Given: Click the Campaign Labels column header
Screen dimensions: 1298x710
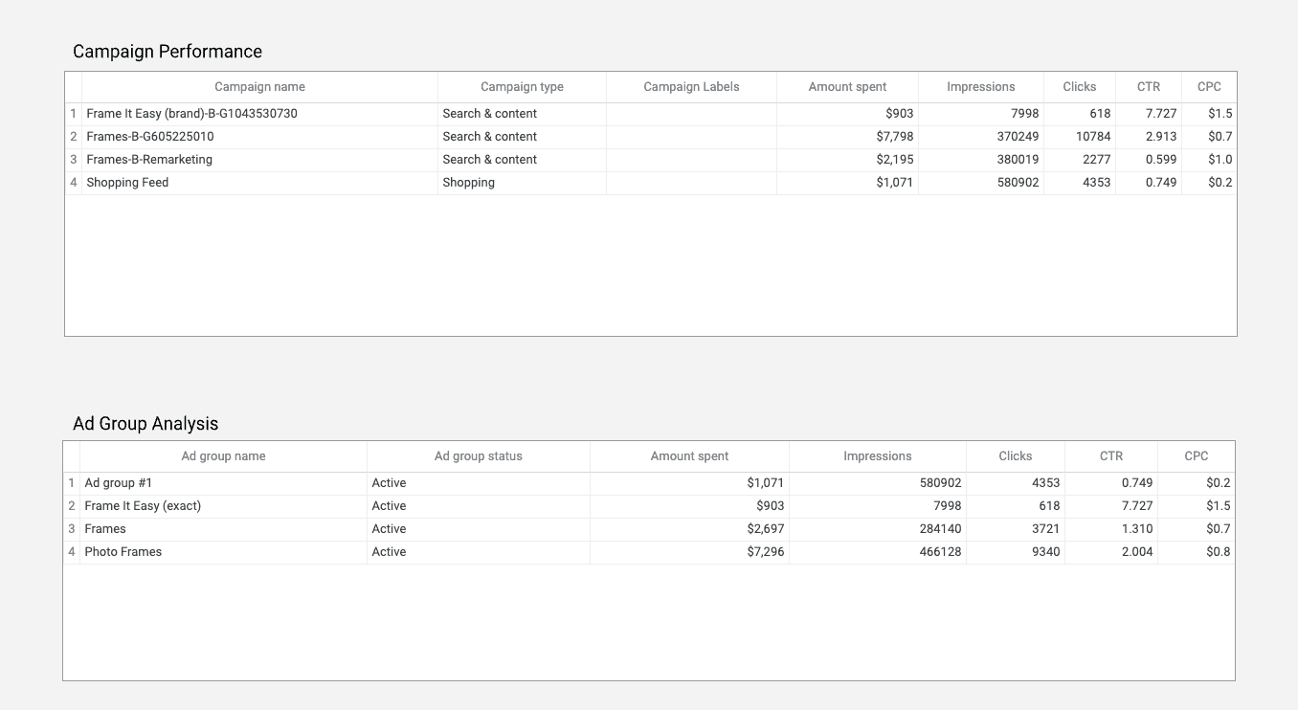Looking at the screenshot, I should pos(691,87).
